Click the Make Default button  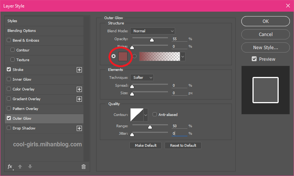146,145
